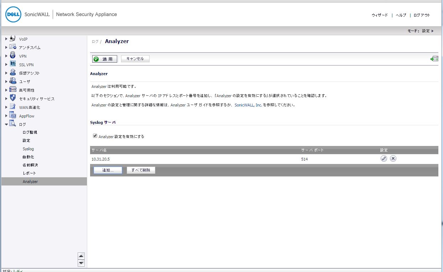The height and width of the screenshot is (272, 443).
Task: Click the VoIP headset icon in the sidebar
Action: coord(13,39)
